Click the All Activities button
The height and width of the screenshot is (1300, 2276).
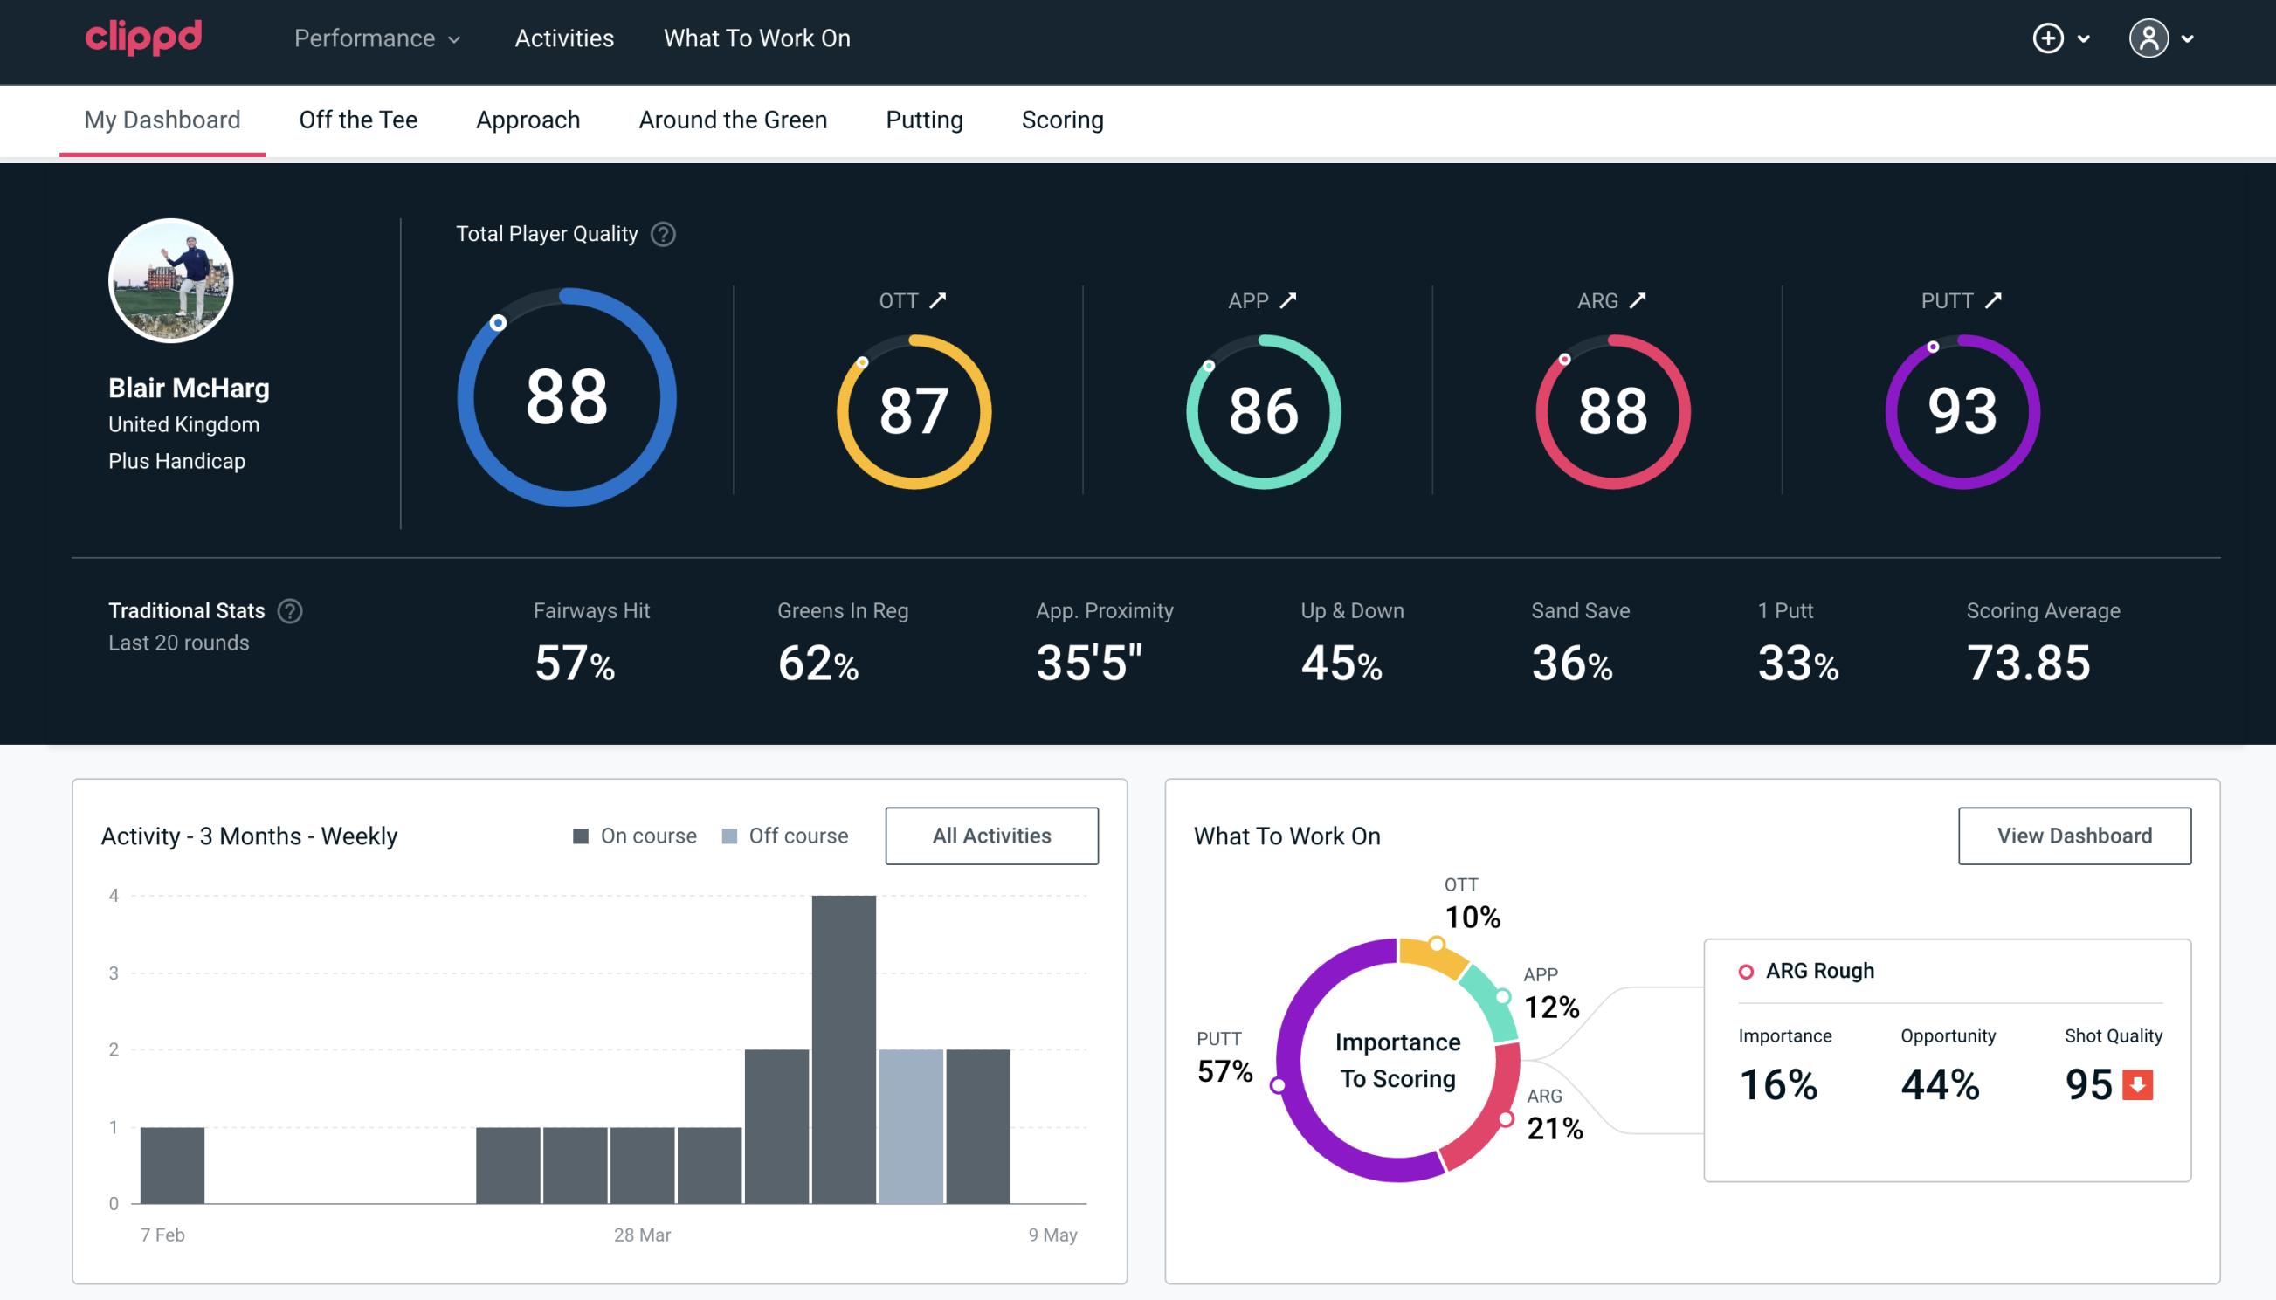(991, 836)
